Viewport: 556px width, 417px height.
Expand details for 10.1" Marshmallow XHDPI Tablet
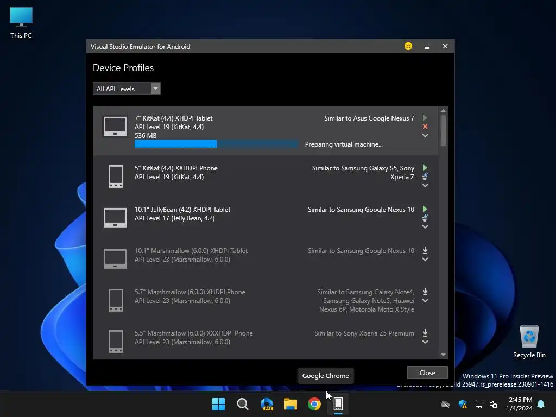[x=425, y=260]
